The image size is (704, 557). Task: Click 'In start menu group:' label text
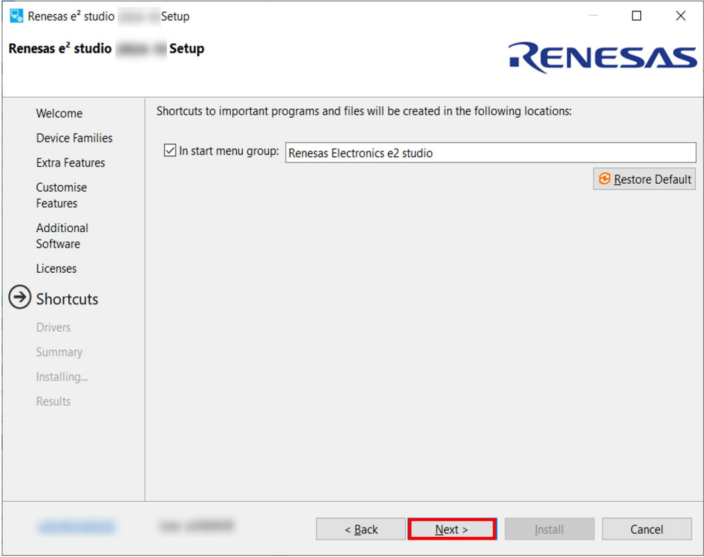pyautogui.click(x=229, y=151)
